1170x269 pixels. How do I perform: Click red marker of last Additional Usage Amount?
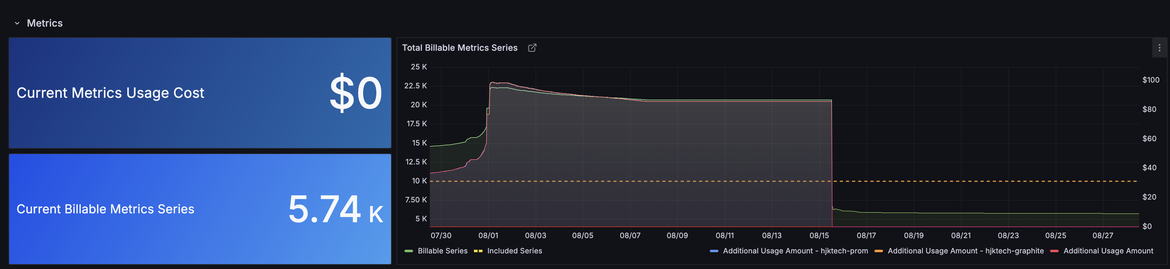1054,251
